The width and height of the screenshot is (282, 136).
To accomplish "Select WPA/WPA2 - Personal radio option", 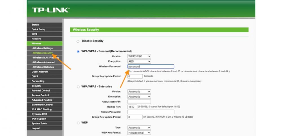I will point(78,51).
